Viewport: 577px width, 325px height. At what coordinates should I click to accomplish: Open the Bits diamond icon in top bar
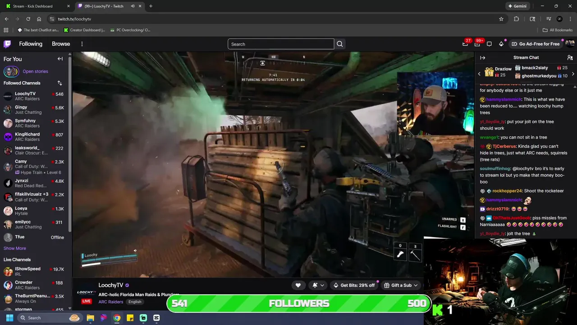501,44
